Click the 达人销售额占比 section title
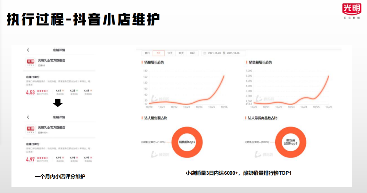This screenshot has height=193, width=367. point(156,118)
